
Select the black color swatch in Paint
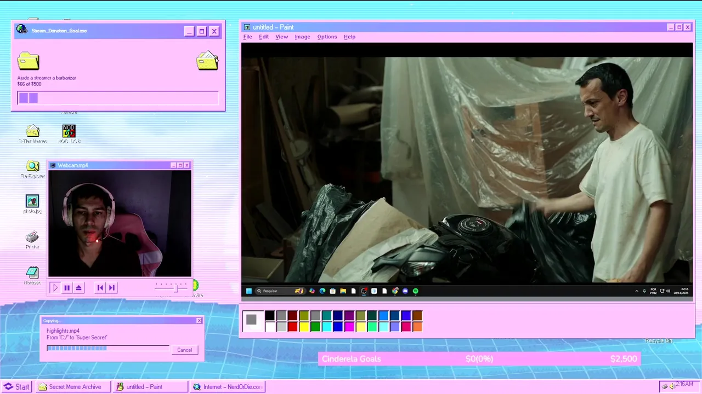pyautogui.click(x=270, y=315)
